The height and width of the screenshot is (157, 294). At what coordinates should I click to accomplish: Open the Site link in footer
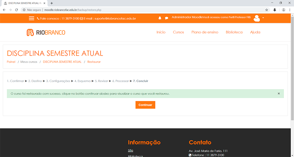pyautogui.click(x=131, y=150)
